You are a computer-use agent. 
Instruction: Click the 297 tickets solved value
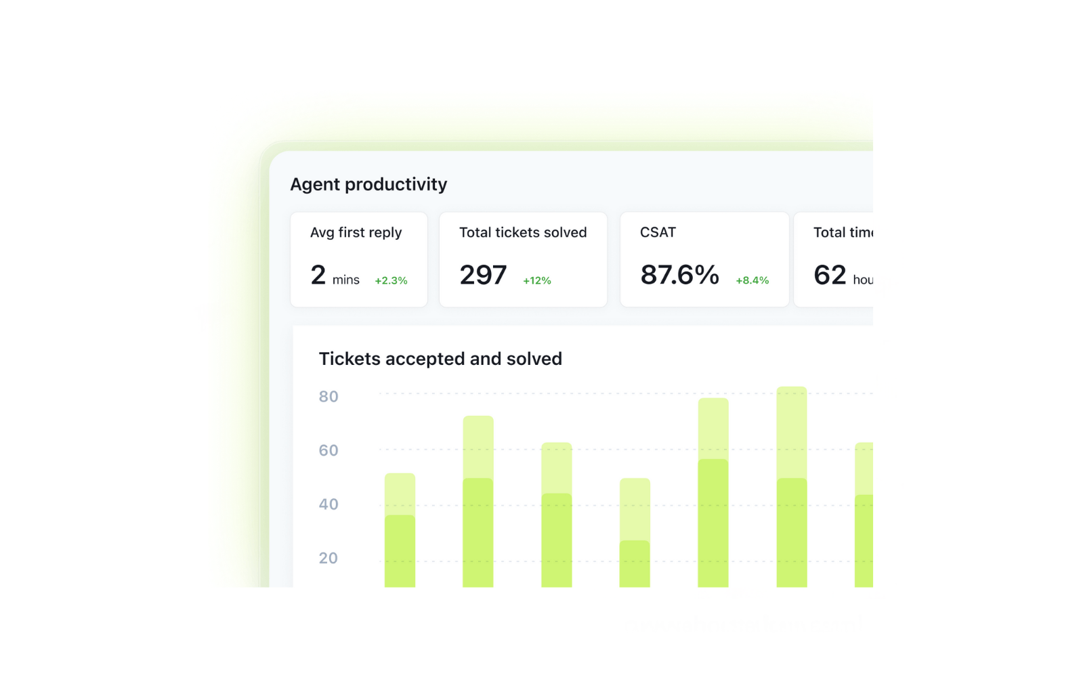(482, 275)
